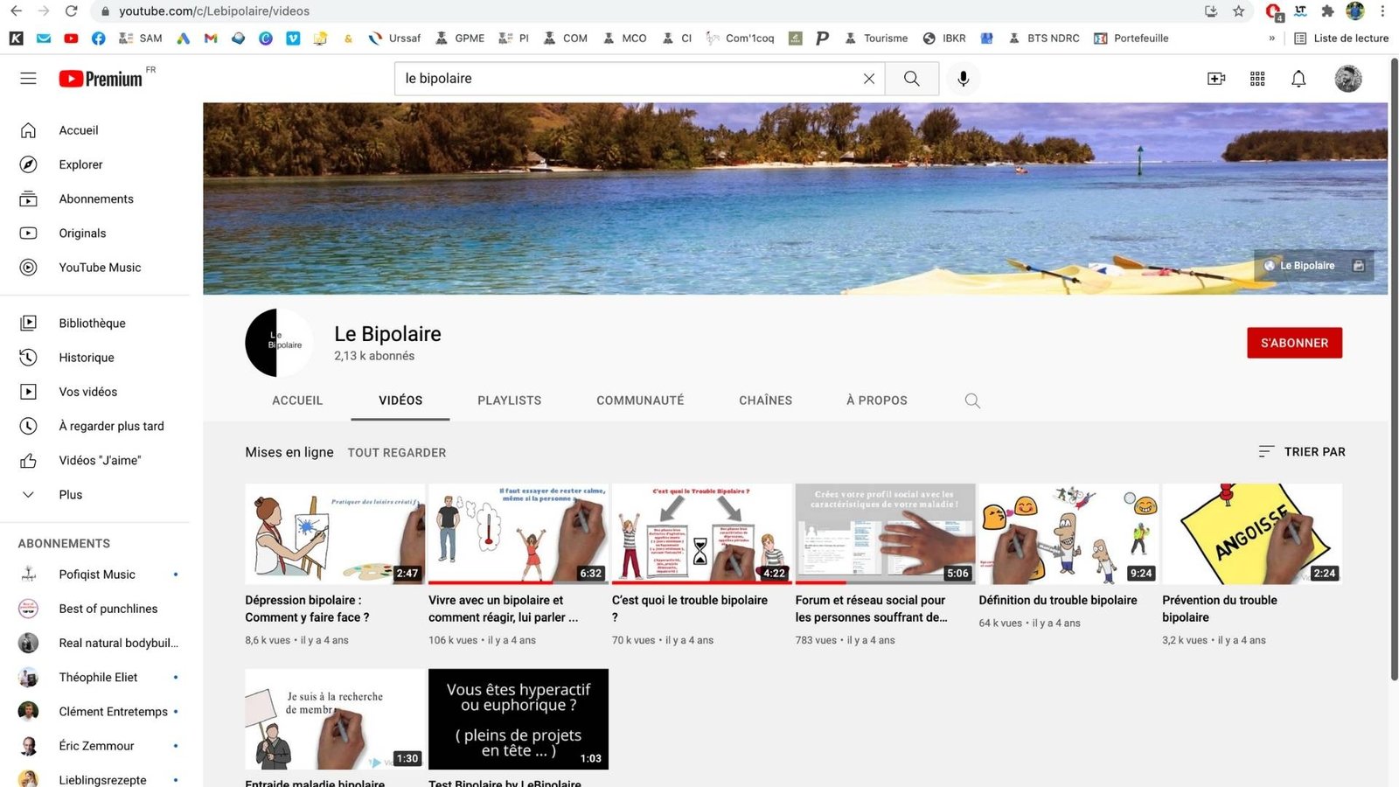Open the notifications bell
The image size is (1399, 787).
click(x=1298, y=79)
